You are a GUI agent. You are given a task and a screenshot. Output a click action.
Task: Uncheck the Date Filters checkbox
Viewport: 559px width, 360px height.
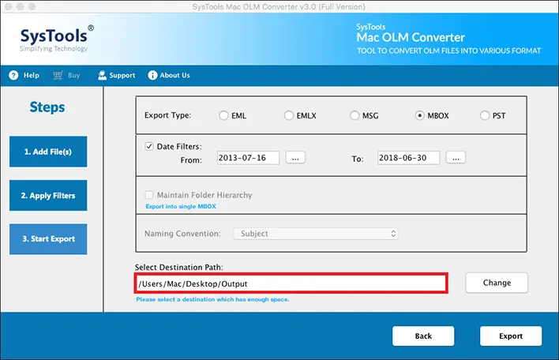click(149, 146)
